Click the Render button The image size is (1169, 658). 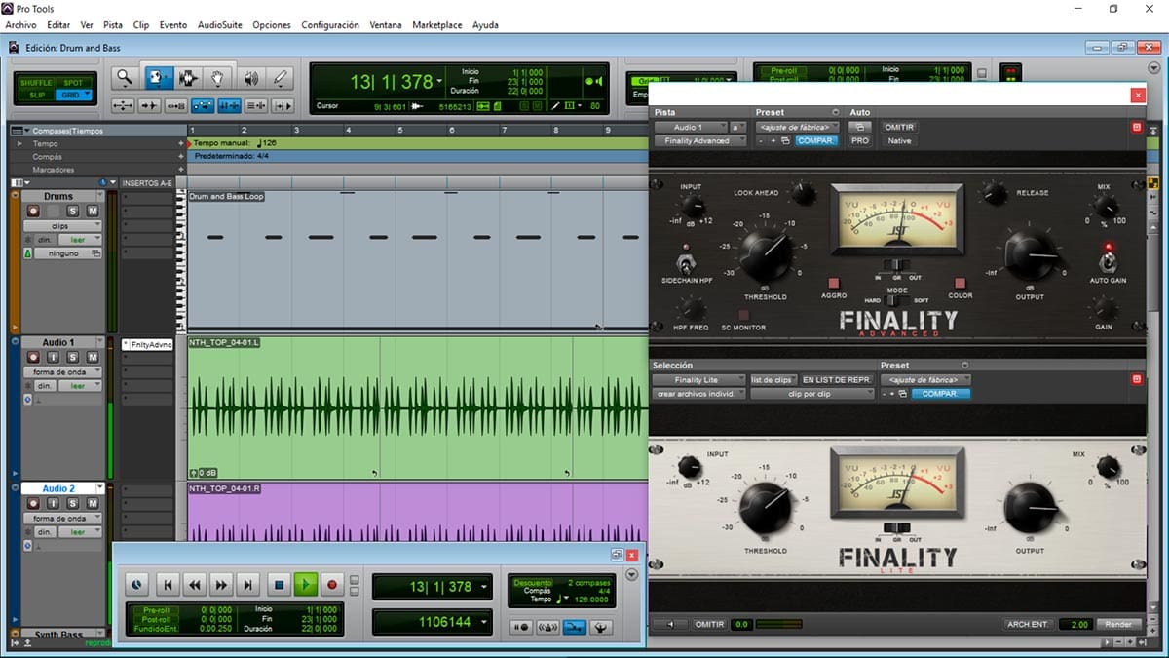point(1119,624)
